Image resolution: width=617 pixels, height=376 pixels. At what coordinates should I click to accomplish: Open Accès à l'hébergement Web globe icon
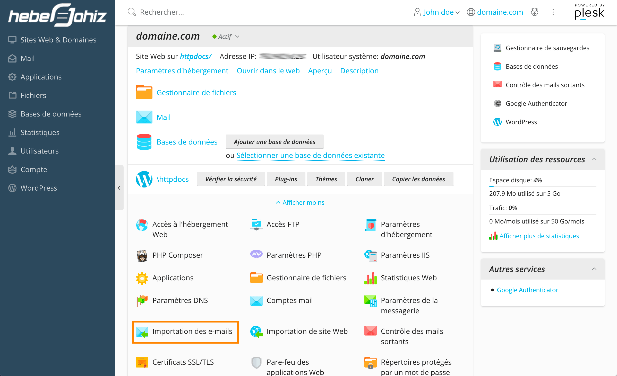(x=142, y=225)
